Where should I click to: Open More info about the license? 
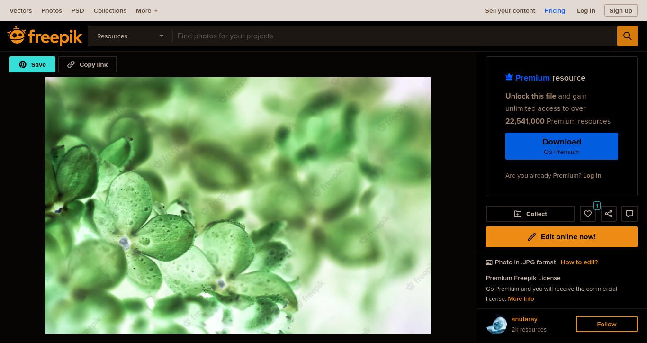521,299
